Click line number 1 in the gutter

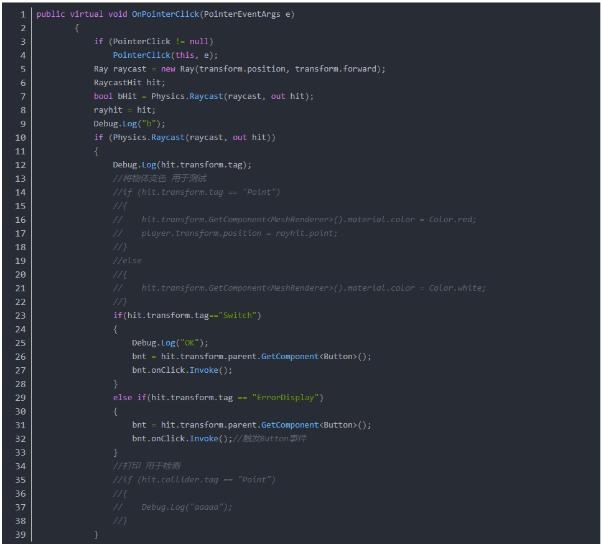coord(22,14)
